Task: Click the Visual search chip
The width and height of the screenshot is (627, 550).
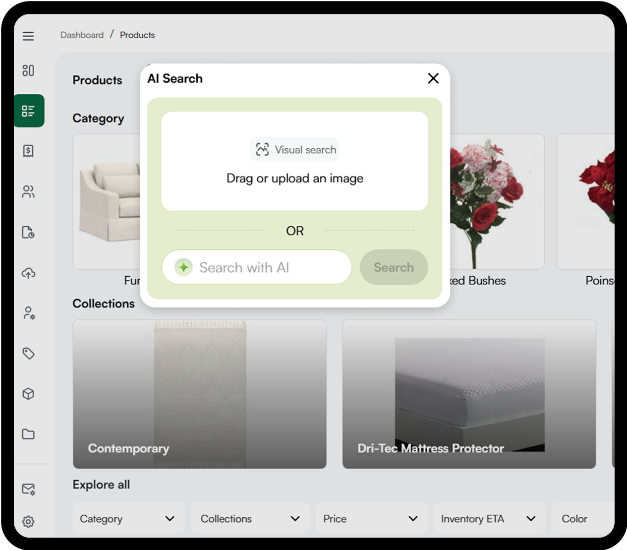Action: tap(295, 150)
